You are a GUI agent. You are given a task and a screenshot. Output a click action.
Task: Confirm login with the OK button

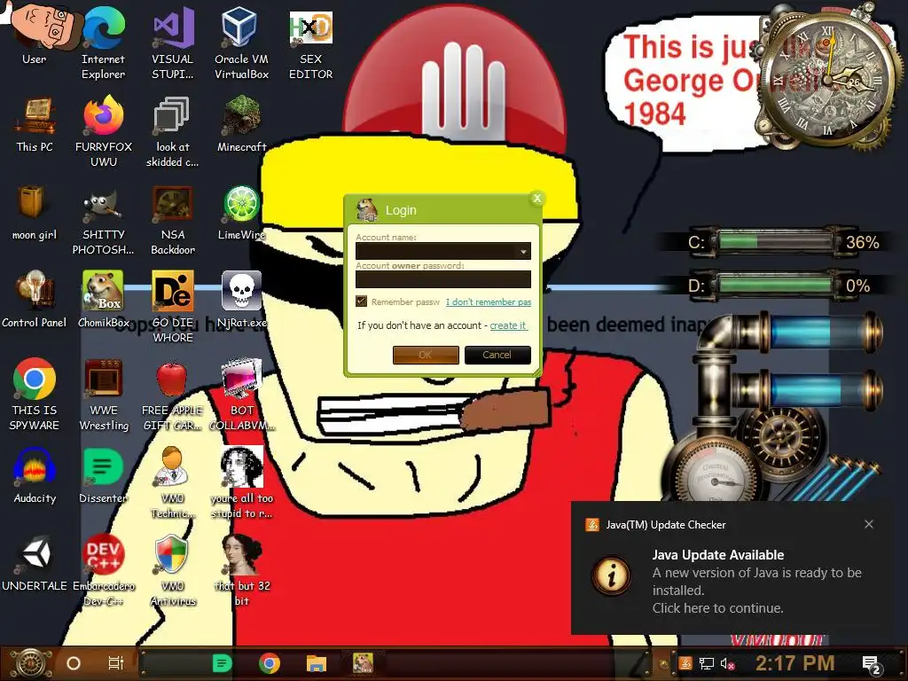click(426, 355)
